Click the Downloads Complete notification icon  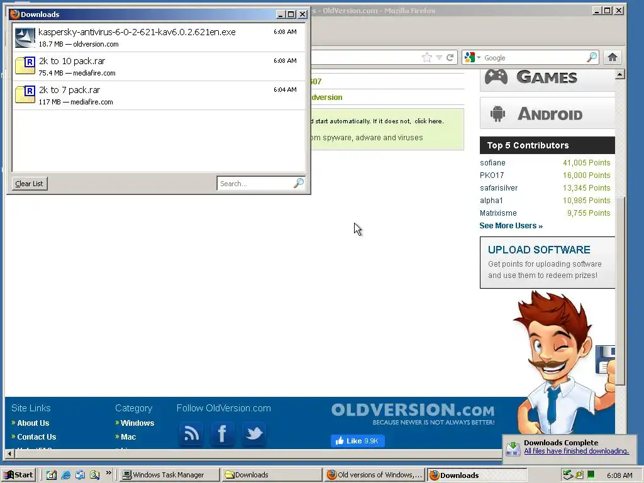coord(513,448)
